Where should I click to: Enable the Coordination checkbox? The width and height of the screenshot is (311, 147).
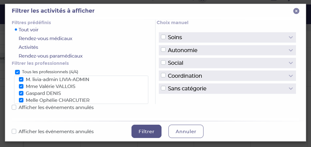[163, 75]
